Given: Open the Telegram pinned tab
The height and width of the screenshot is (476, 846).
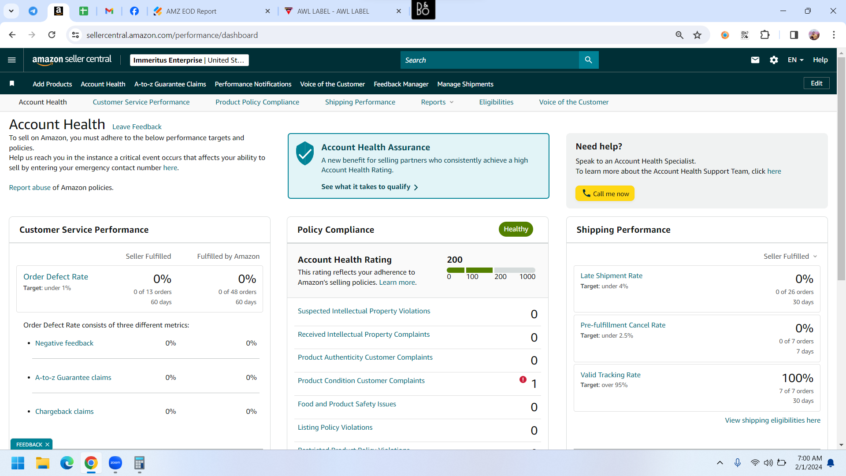Looking at the screenshot, I should 33,11.
